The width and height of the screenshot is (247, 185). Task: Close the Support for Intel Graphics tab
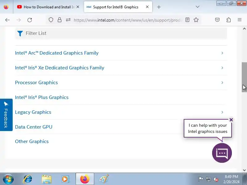[147, 7]
